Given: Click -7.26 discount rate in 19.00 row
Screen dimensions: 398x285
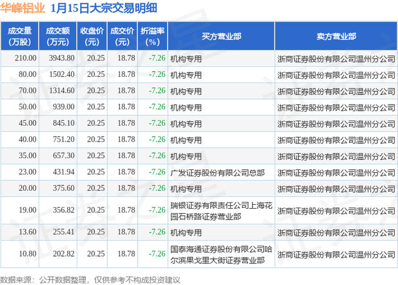Looking at the screenshot, I should [157, 210].
